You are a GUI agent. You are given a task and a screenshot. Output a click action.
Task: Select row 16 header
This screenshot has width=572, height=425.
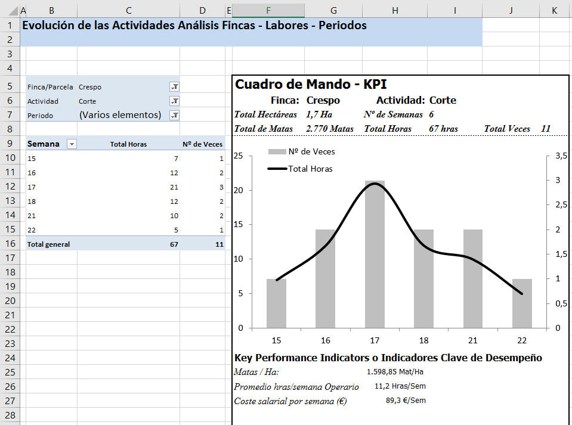[x=10, y=243]
